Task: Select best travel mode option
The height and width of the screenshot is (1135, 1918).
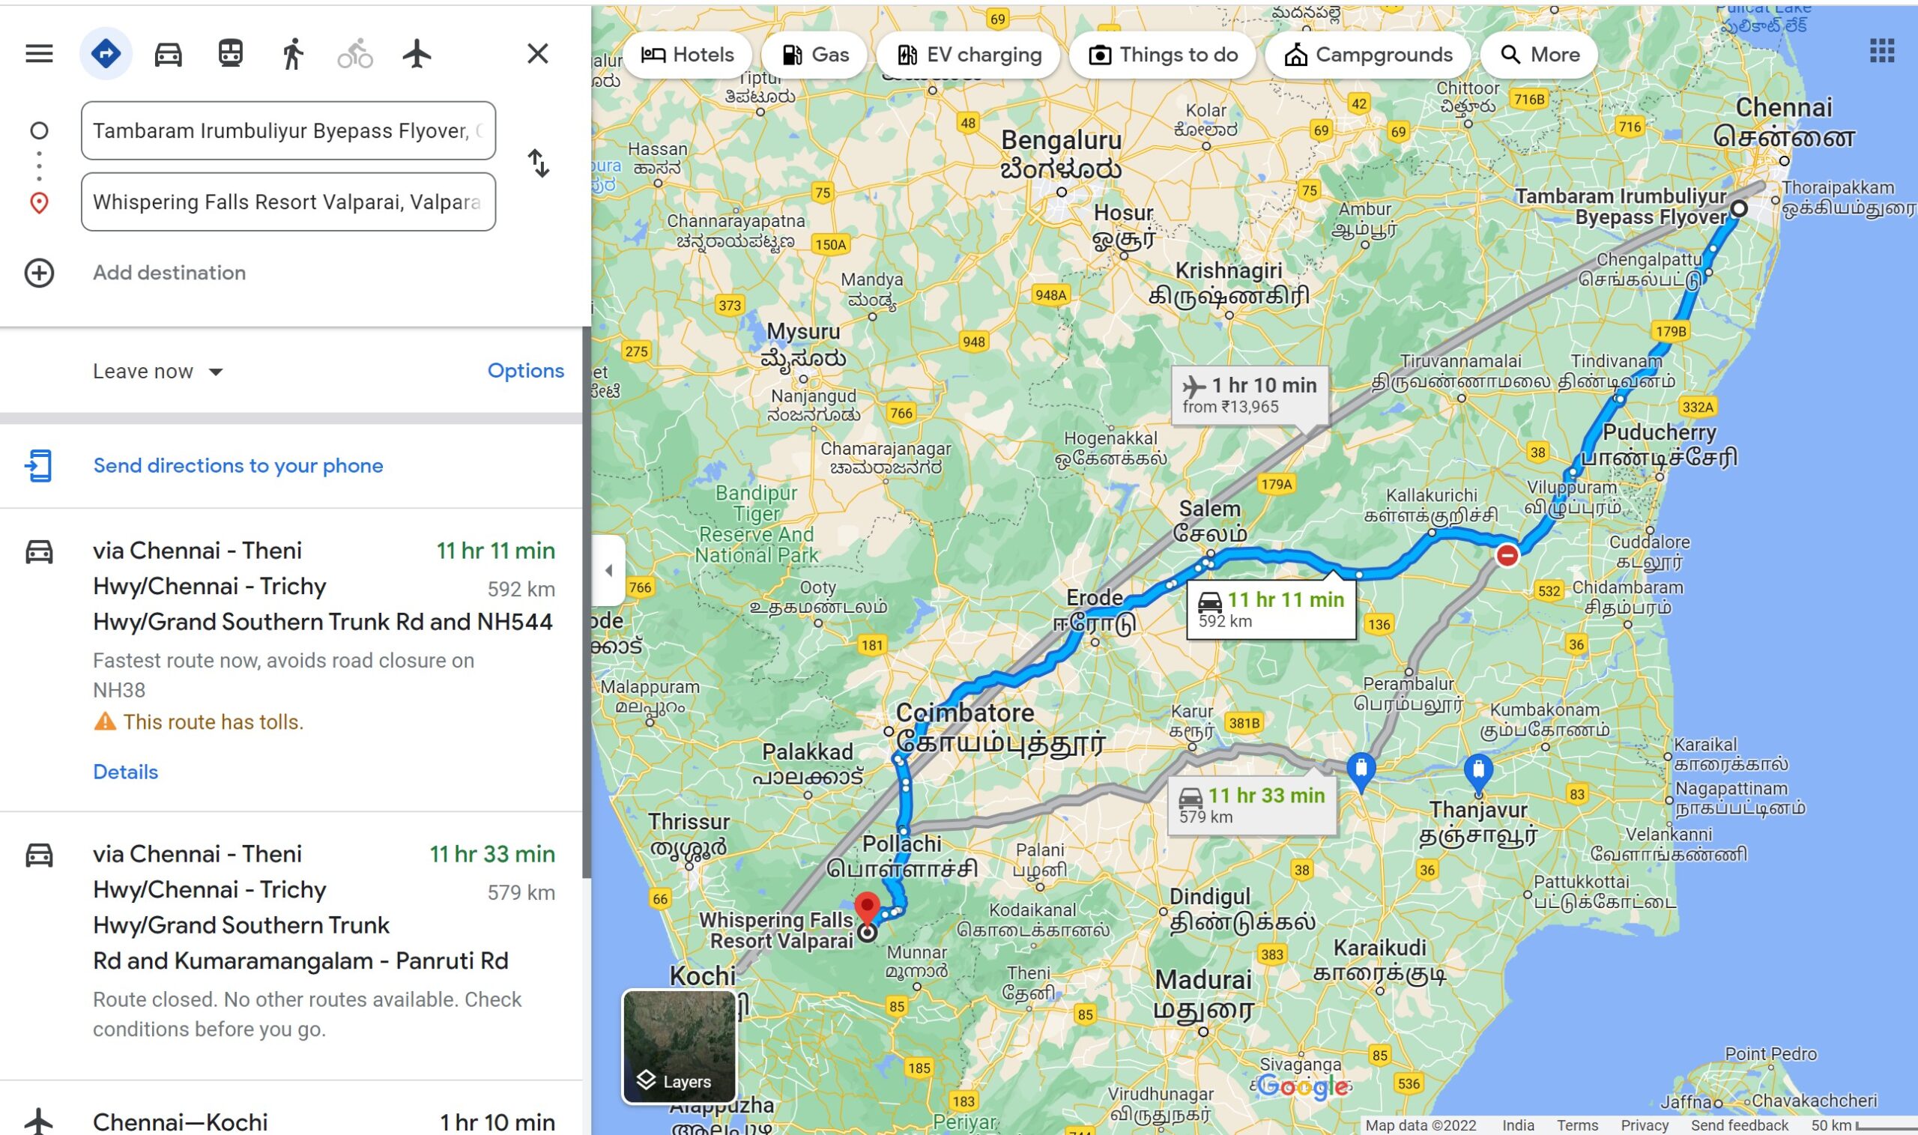Action: point(106,53)
